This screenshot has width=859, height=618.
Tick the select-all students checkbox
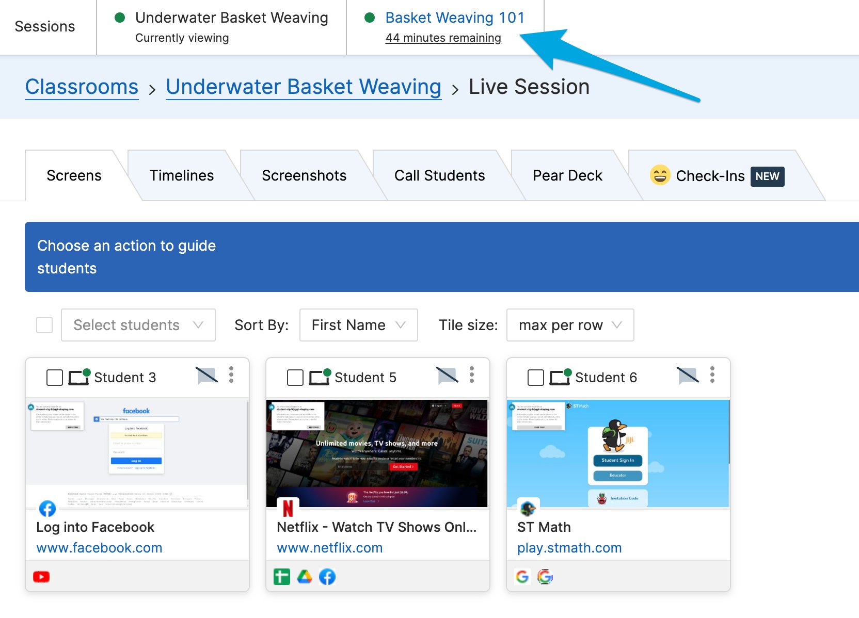pyautogui.click(x=44, y=325)
